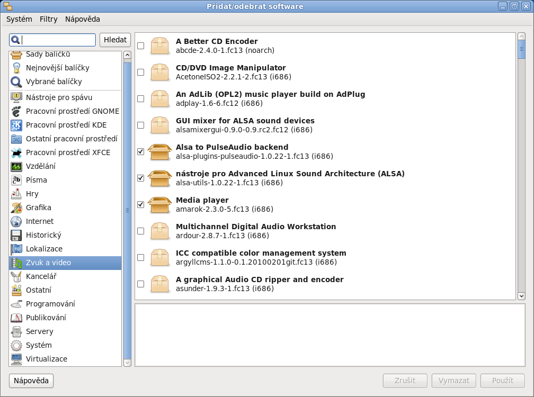Viewport: 534px width, 397px height.
Task: Click the XFCE mouse icon
Action: pos(16,153)
